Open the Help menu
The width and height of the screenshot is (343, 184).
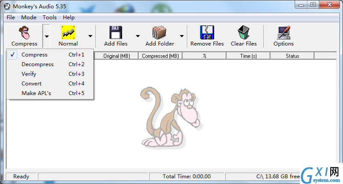coord(69,18)
